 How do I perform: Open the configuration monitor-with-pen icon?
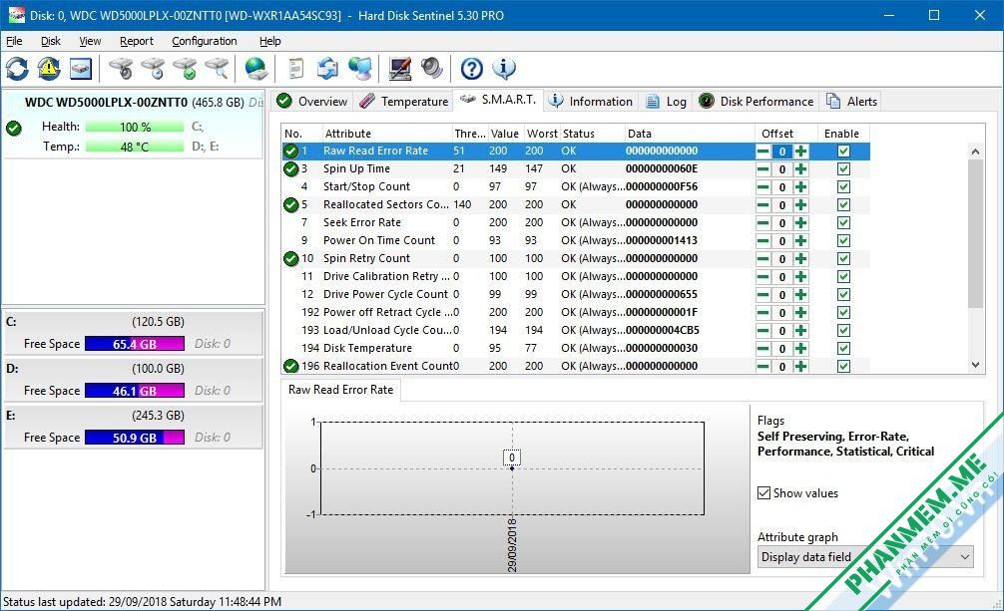pos(400,69)
